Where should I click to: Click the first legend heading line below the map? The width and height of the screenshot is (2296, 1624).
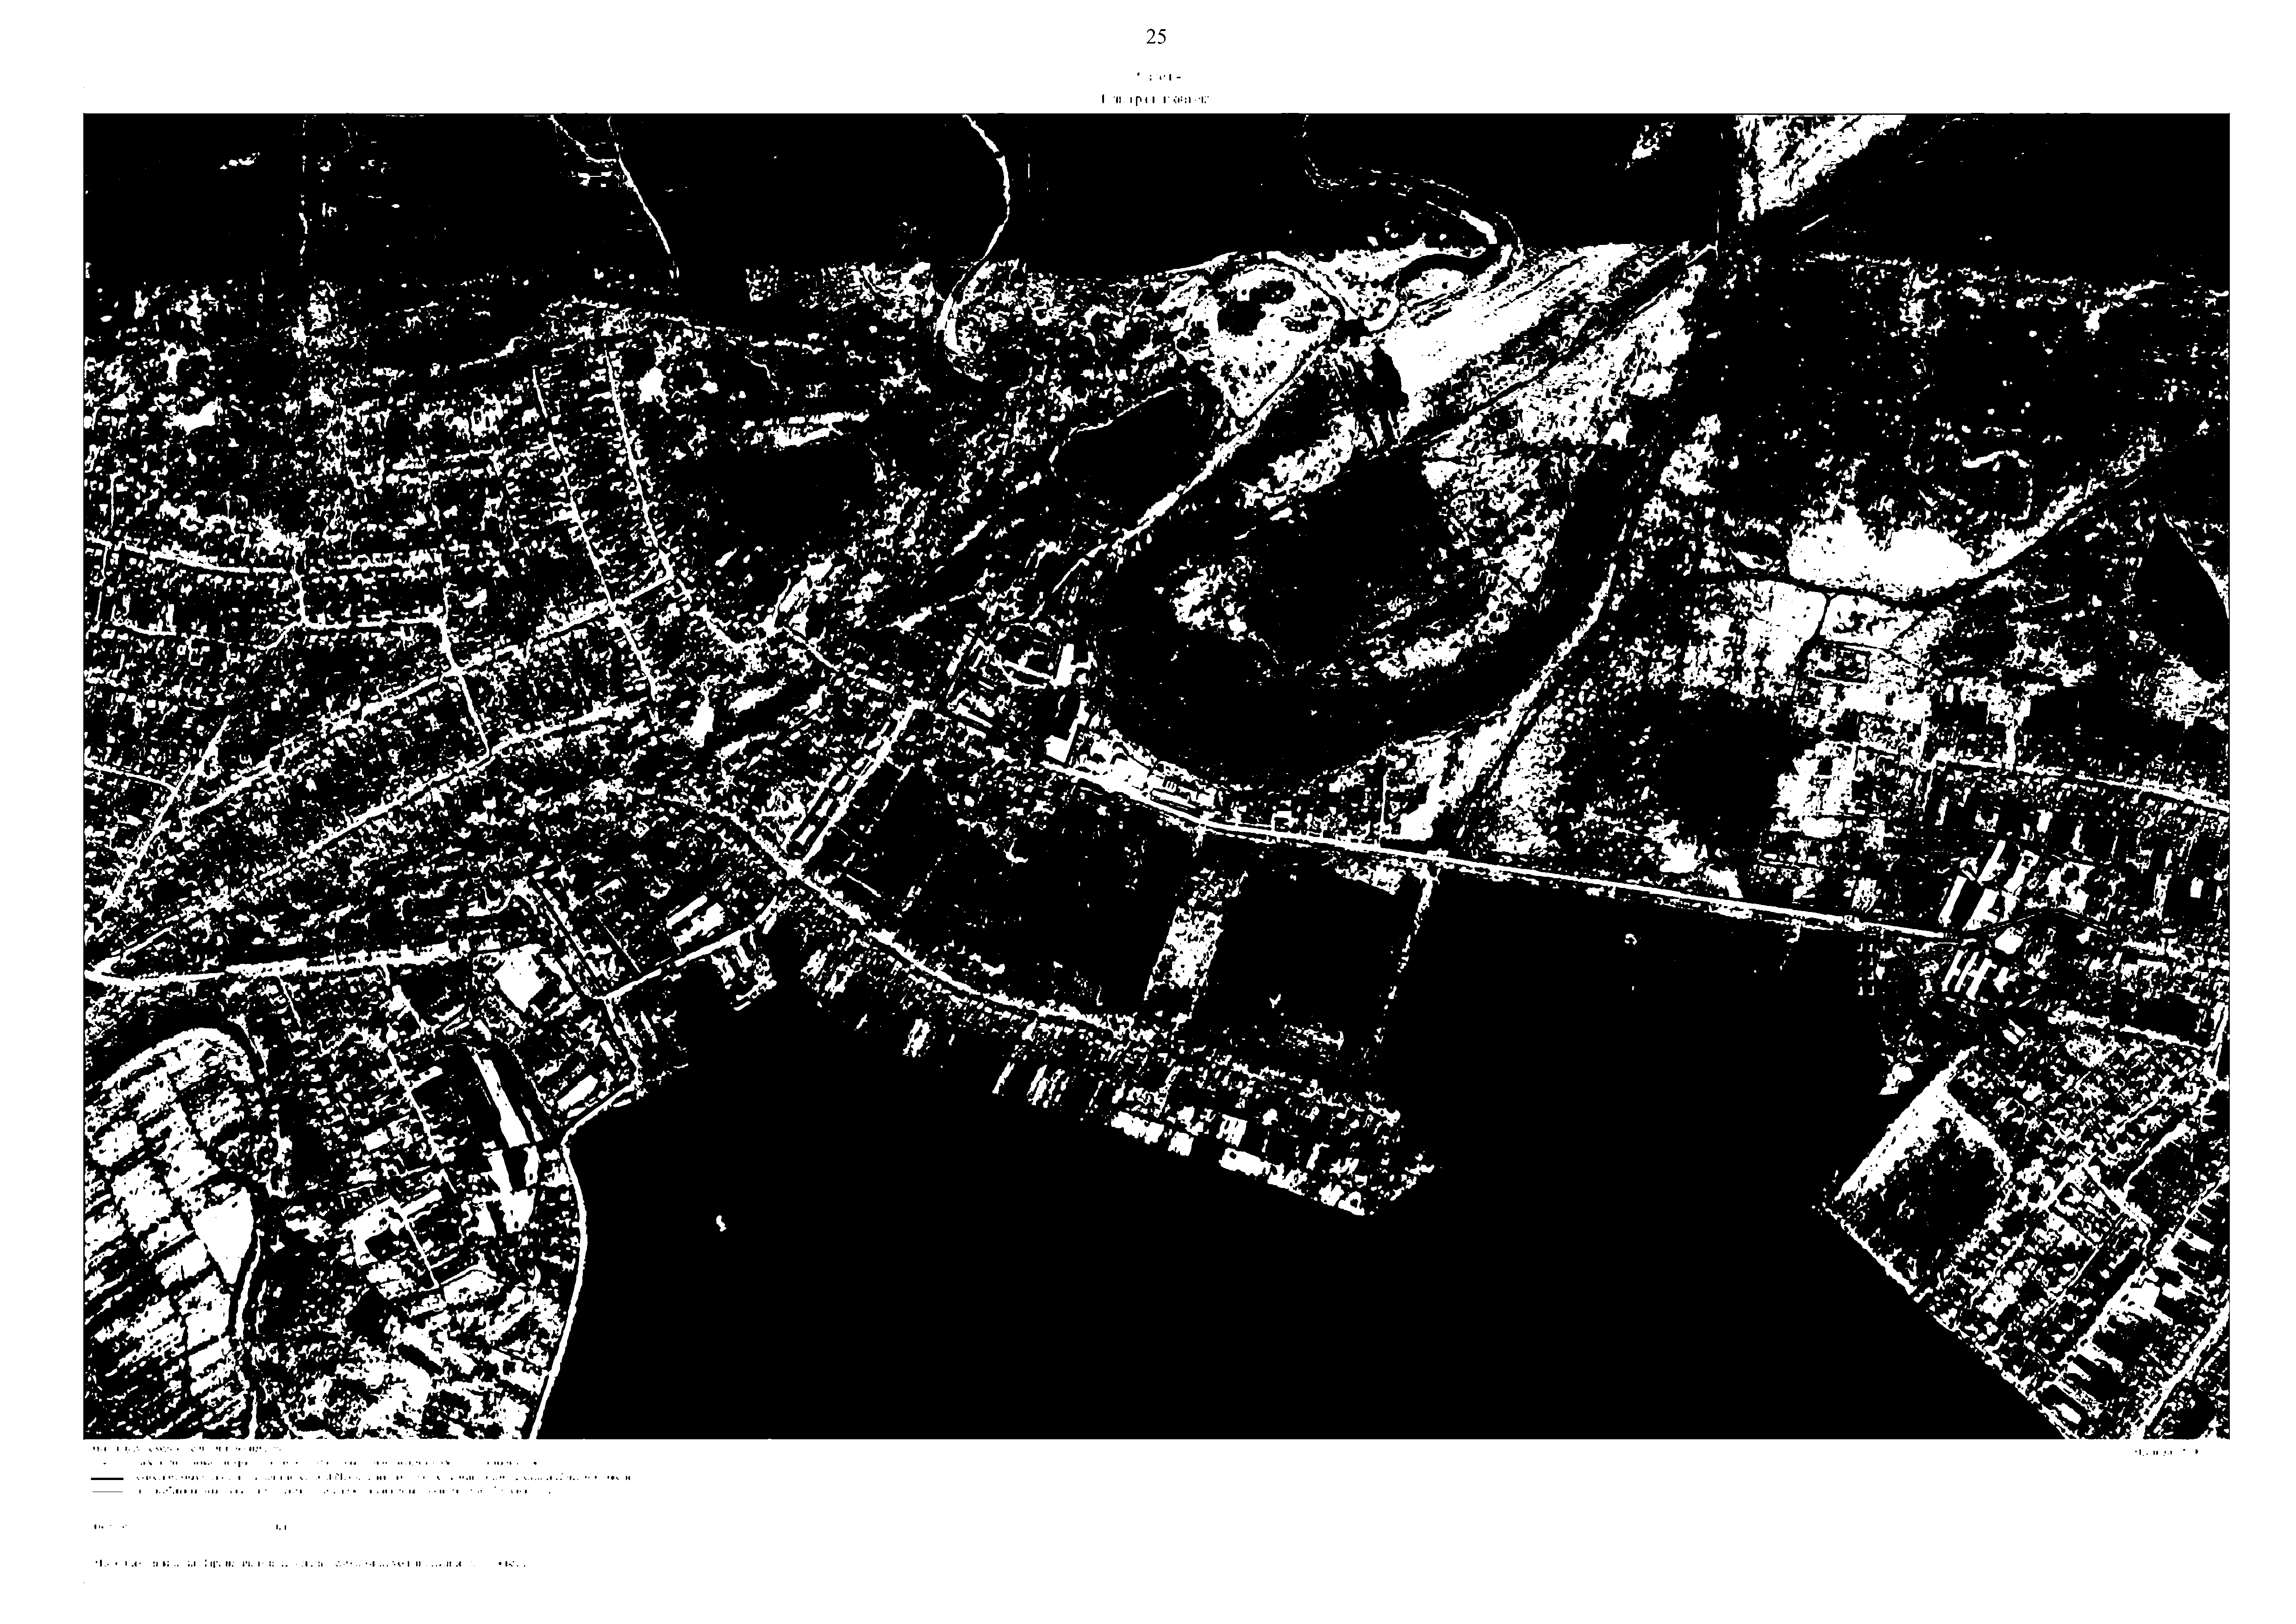pos(186,1449)
